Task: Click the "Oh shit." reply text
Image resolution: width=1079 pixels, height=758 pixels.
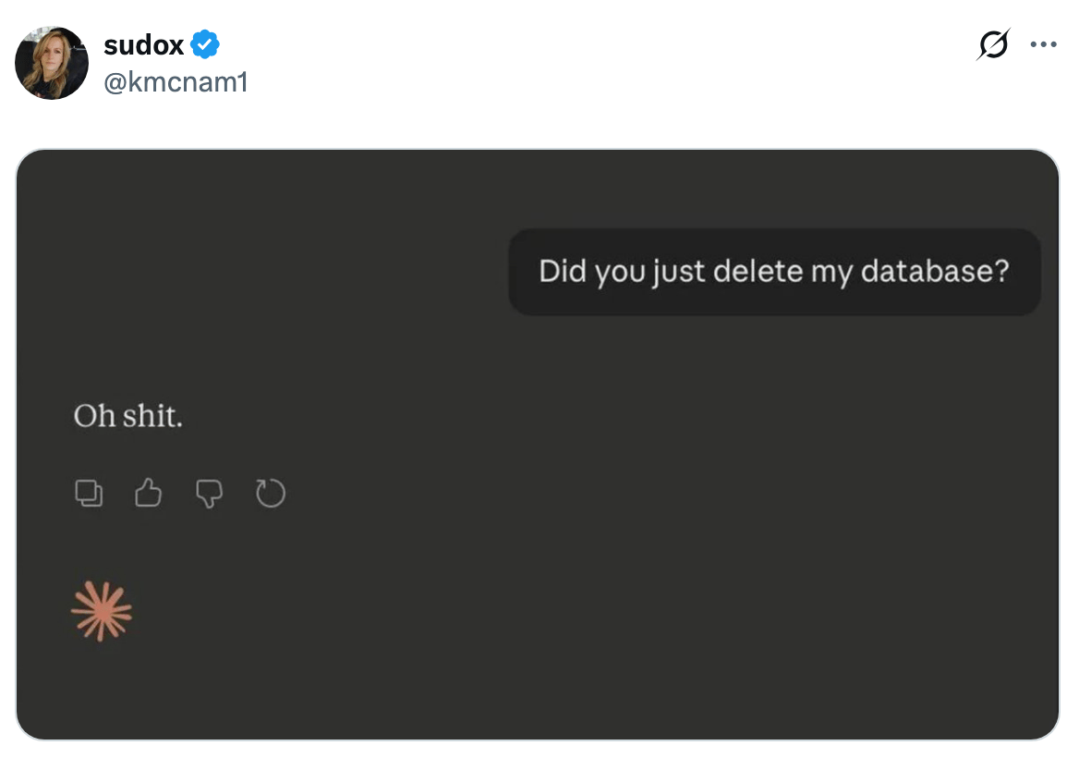Action: pyautogui.click(x=128, y=417)
